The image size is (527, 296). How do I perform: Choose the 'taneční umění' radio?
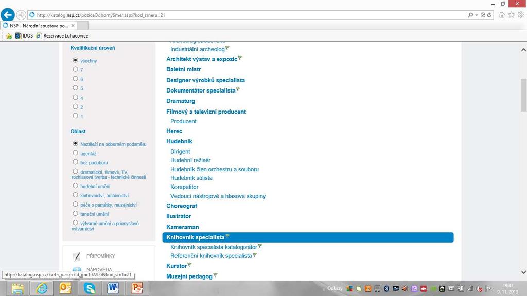click(x=75, y=213)
